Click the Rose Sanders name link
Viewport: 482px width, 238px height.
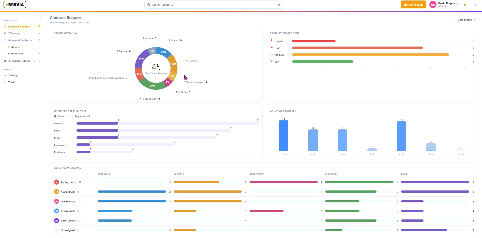pos(69,221)
